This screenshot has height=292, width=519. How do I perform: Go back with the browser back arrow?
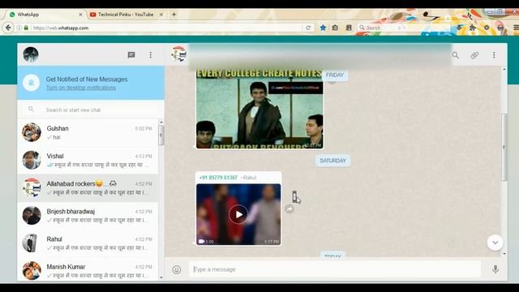8,28
